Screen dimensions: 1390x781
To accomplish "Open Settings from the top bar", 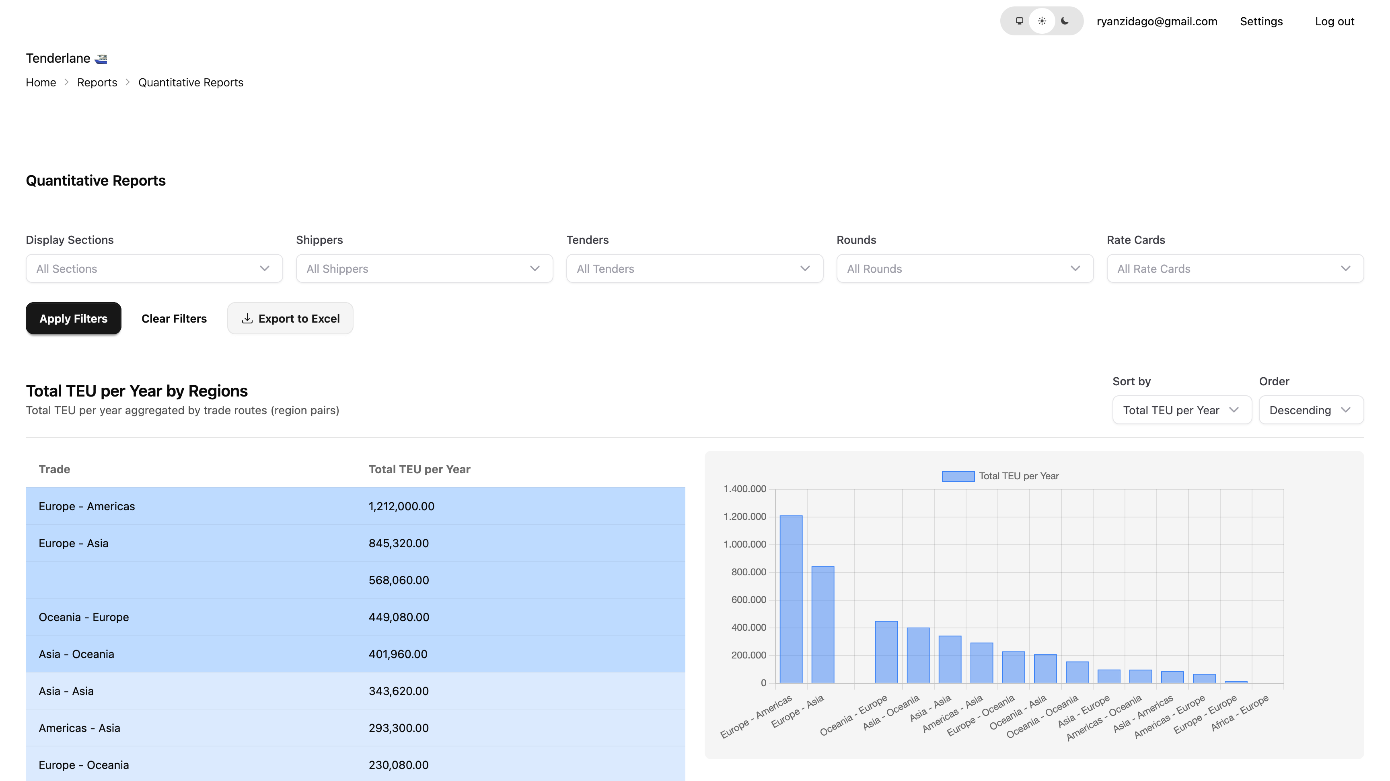I will (1261, 21).
